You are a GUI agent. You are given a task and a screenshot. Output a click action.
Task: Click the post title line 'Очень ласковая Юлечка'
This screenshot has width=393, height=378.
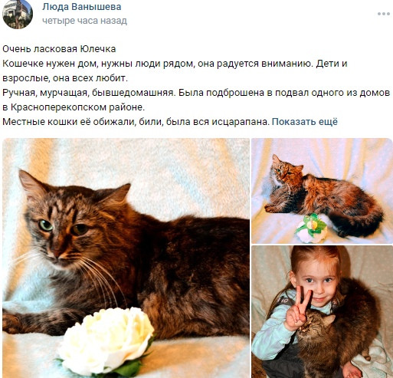click(59, 49)
